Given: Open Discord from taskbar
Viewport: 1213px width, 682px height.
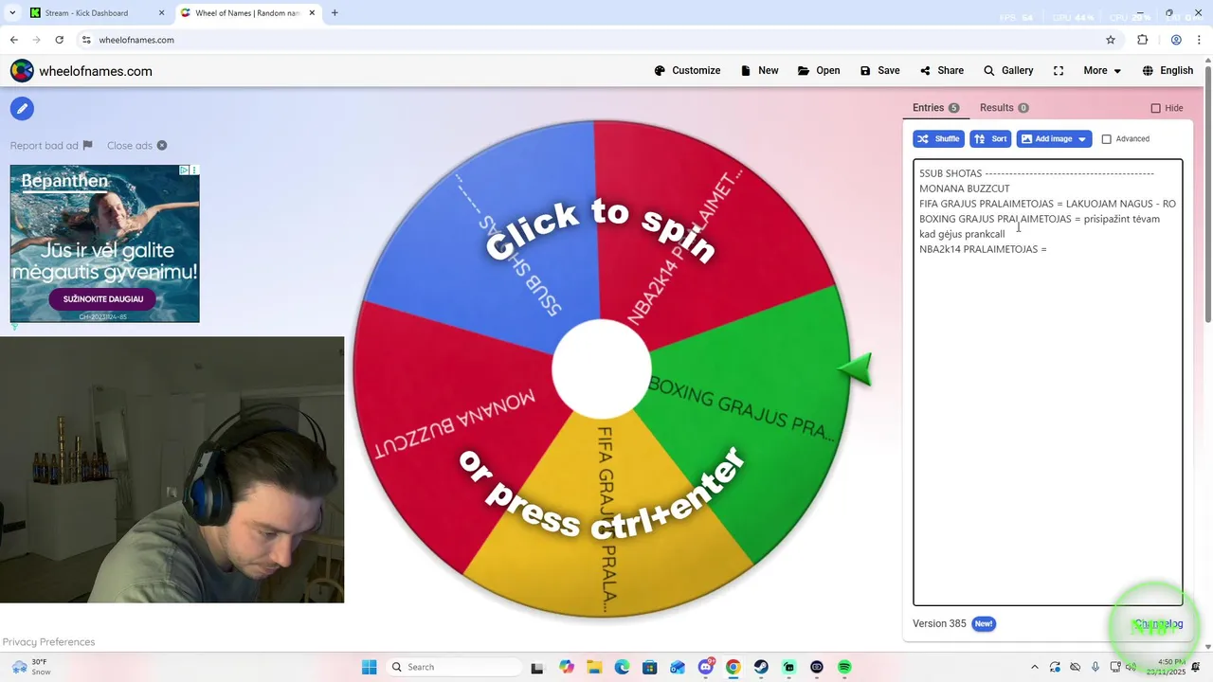Looking at the screenshot, I should [706, 667].
